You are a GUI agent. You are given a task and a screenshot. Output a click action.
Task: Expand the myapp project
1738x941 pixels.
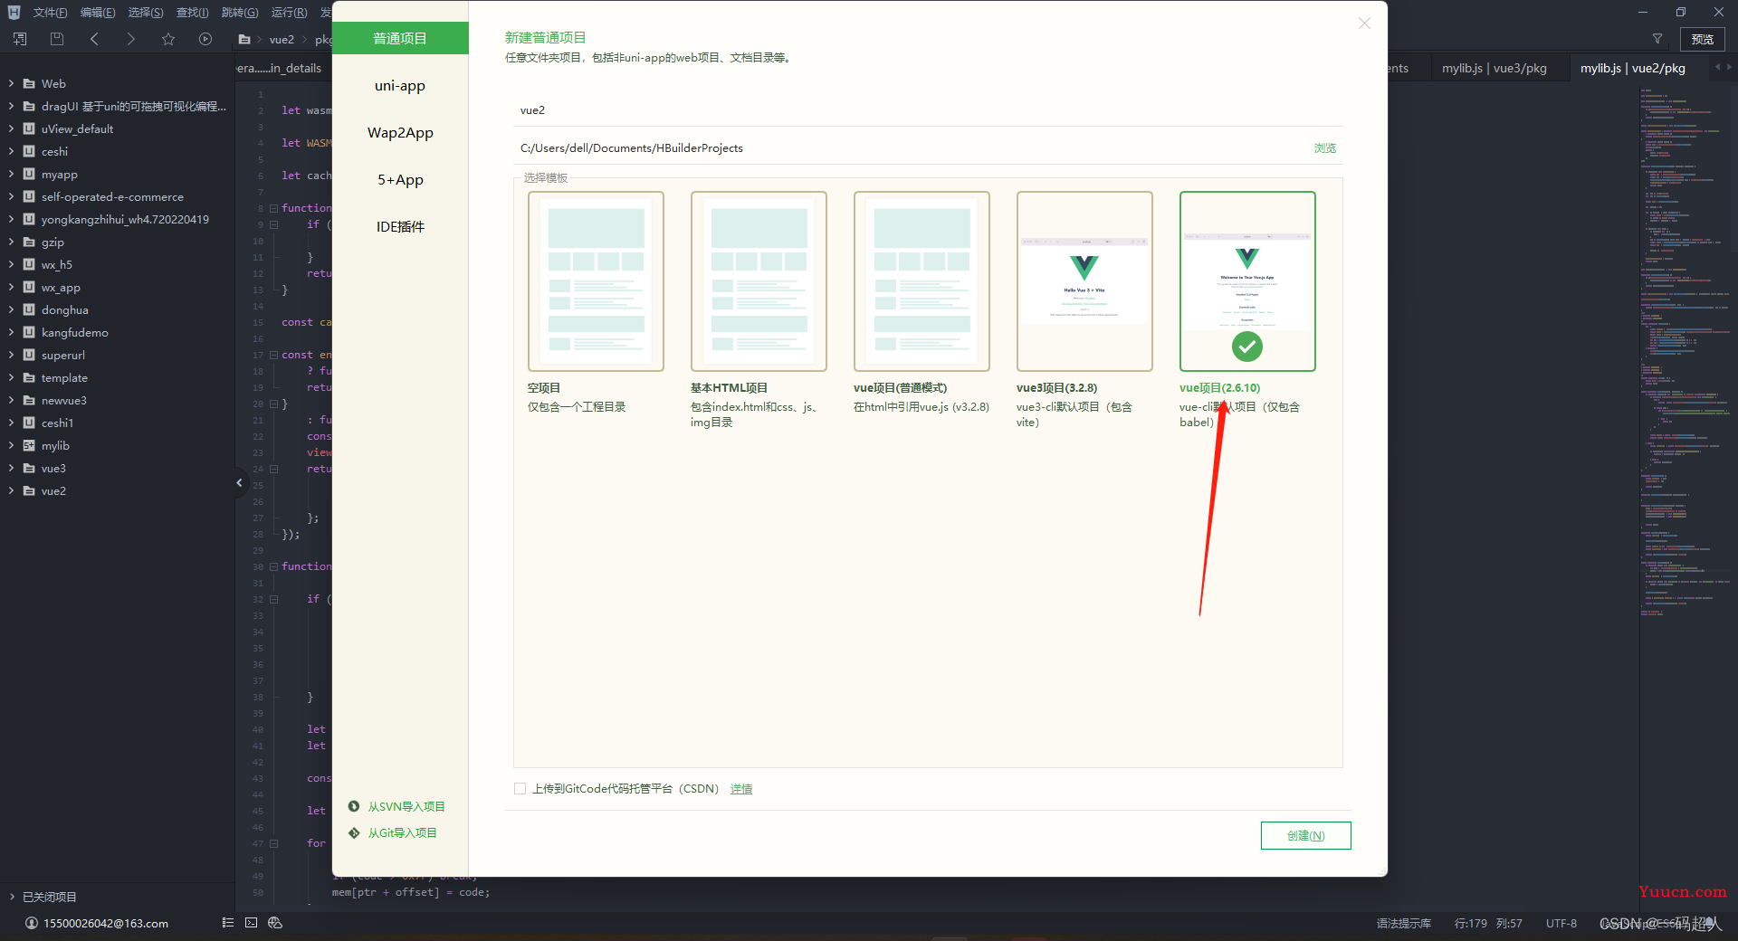pos(12,174)
